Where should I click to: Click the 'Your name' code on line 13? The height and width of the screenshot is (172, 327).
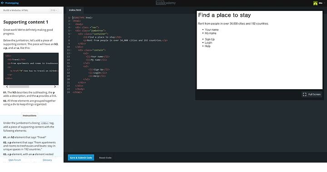point(98,57)
